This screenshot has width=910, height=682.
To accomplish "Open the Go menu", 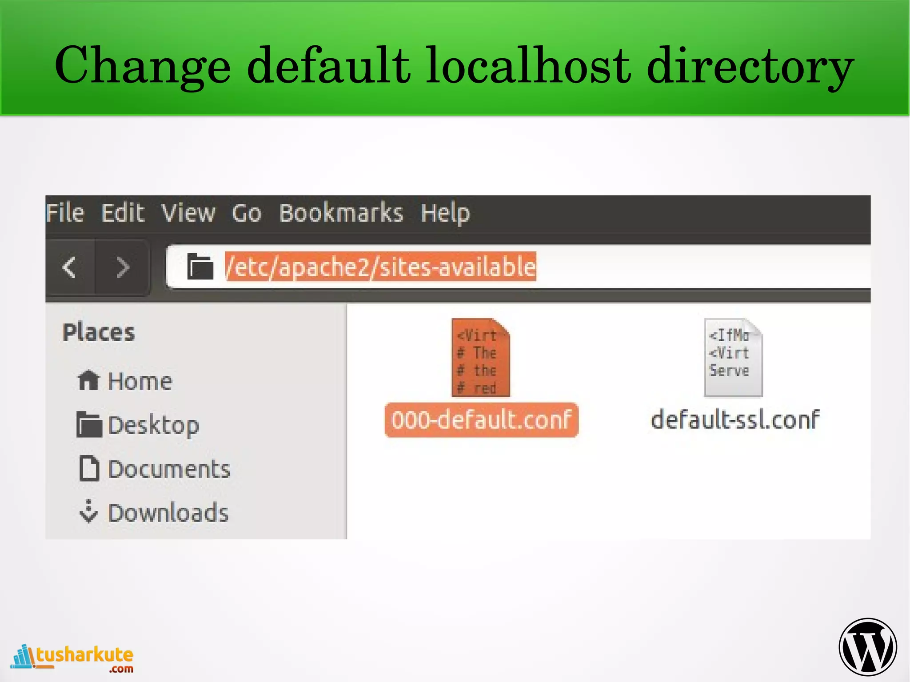I will (x=247, y=213).
